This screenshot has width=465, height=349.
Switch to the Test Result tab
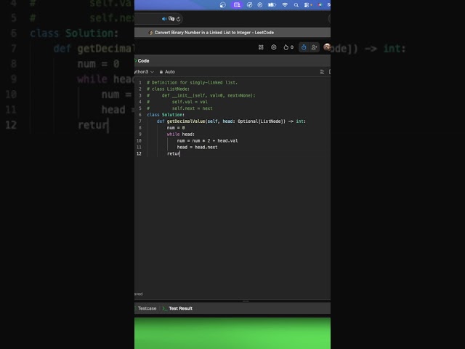pos(177,308)
